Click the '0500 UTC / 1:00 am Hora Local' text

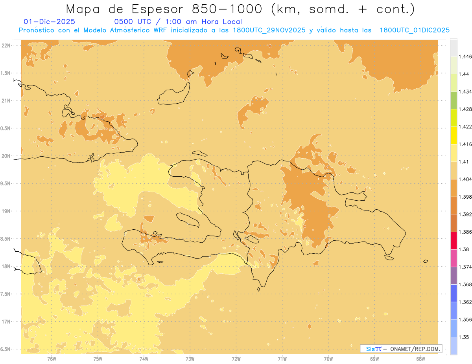[178, 22]
